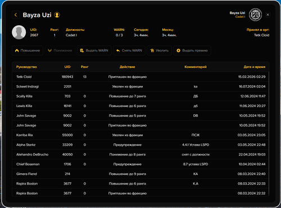Click the gray user avatar picture

(19, 33)
